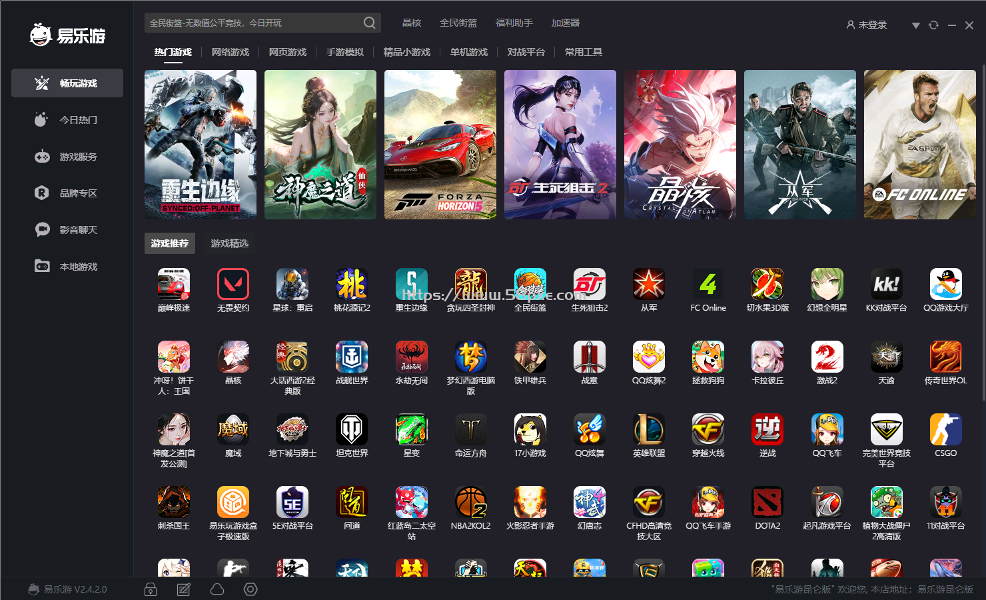Launch the 无畏契约 game icon

pos(233,284)
